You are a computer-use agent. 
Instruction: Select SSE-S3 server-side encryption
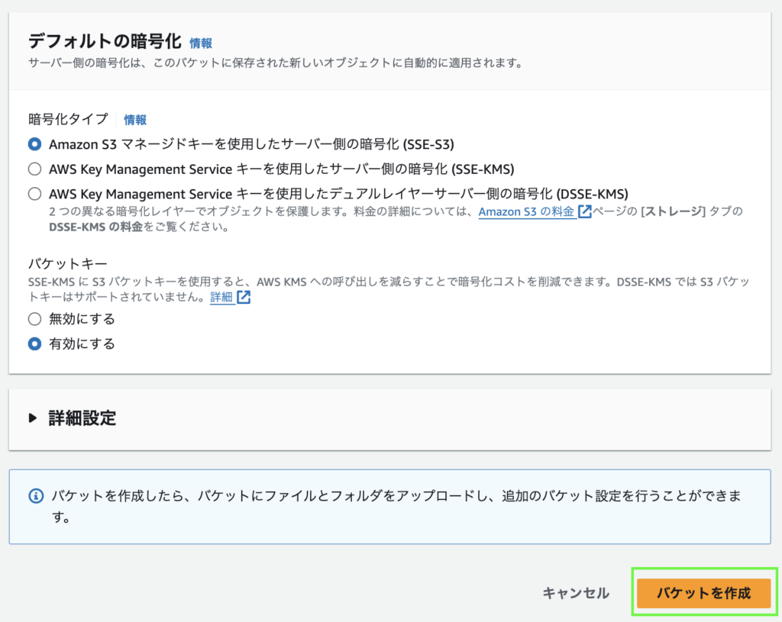pos(34,143)
